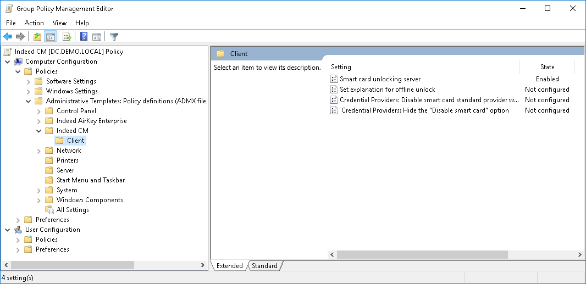Open the File menu
Viewport: 586px width, 284px height.
11,23
